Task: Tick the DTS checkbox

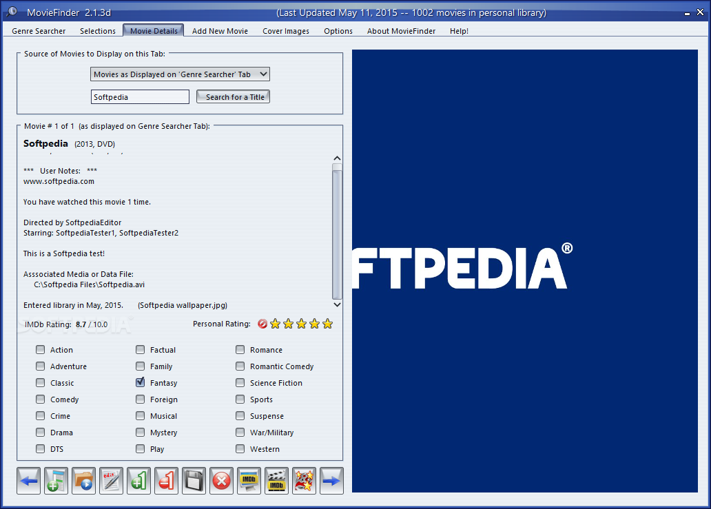Action: 41,448
